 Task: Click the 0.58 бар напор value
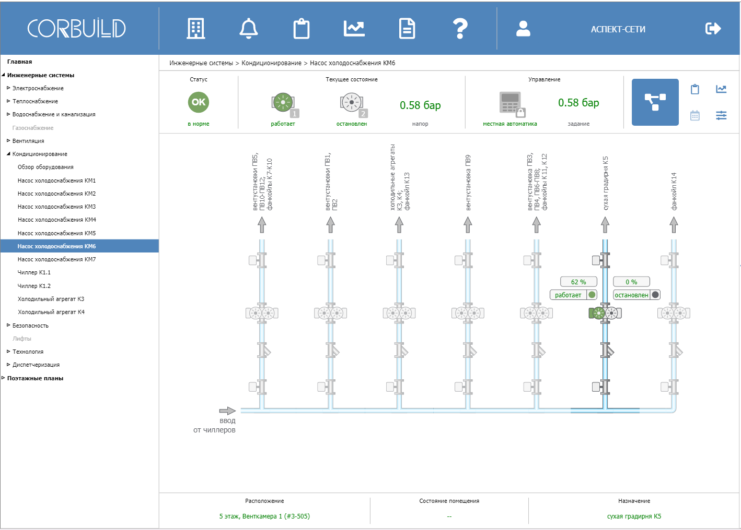[420, 105]
